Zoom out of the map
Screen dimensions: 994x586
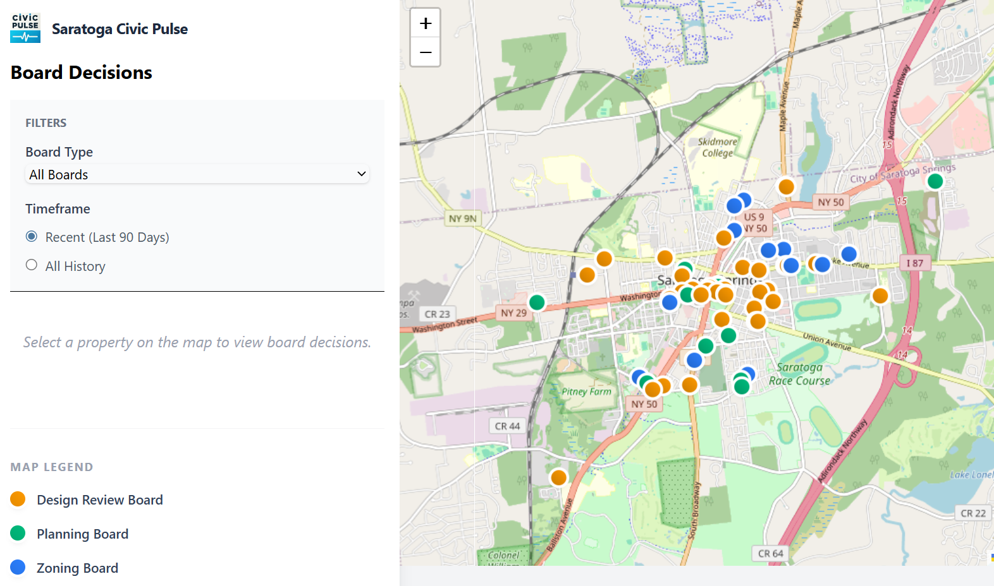coord(426,52)
